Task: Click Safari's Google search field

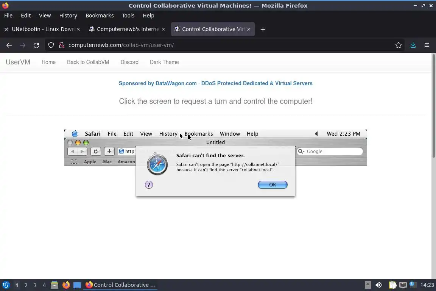Action: [330, 151]
